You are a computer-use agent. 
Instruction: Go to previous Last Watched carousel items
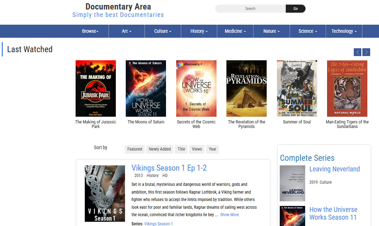point(357,52)
